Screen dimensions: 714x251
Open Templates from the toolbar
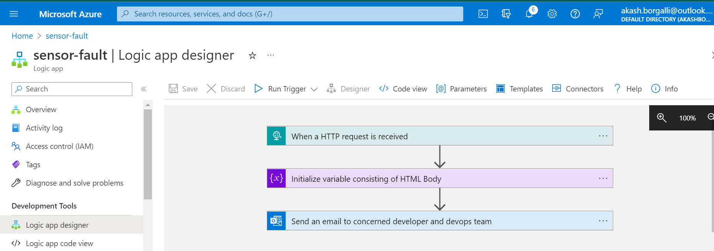pos(520,89)
